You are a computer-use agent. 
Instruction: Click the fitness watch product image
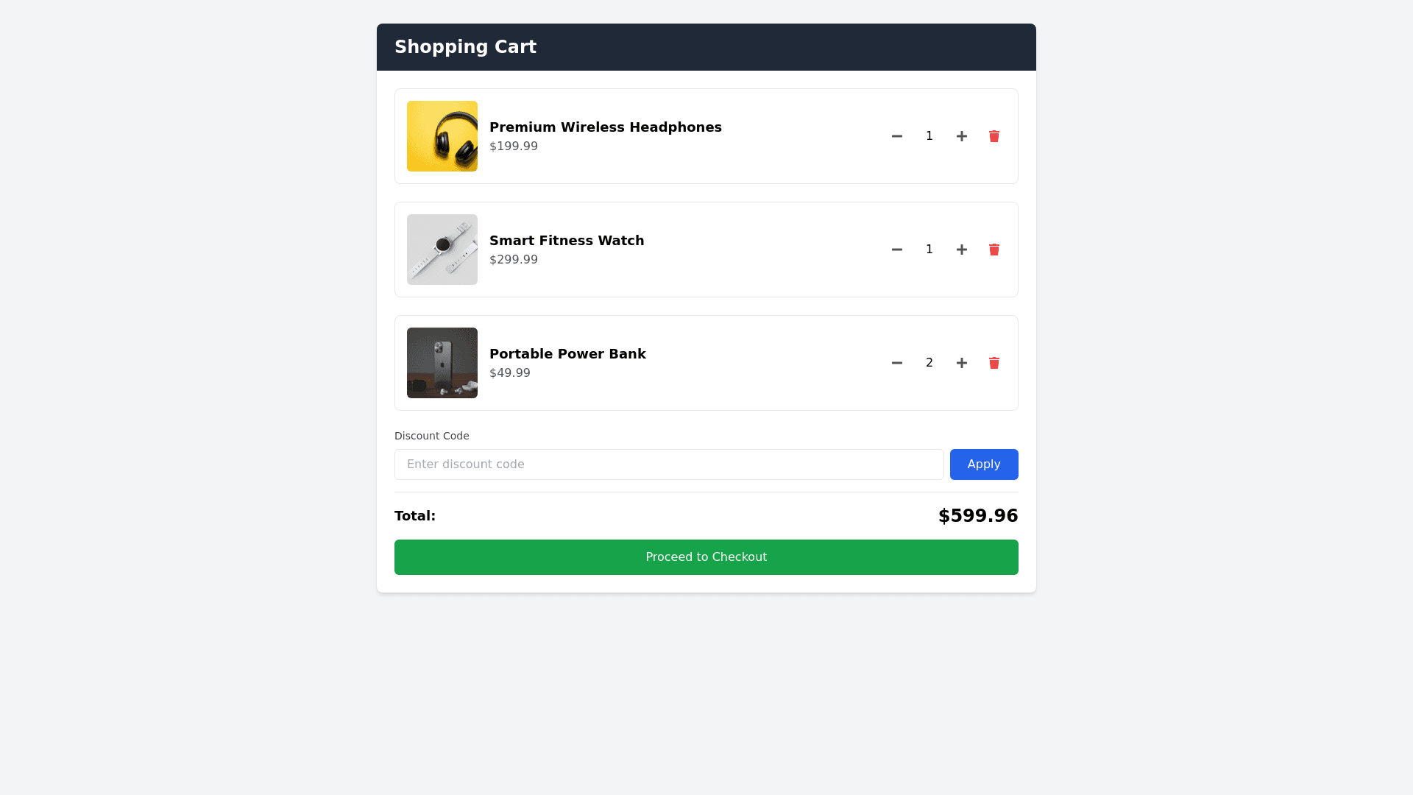[442, 250]
